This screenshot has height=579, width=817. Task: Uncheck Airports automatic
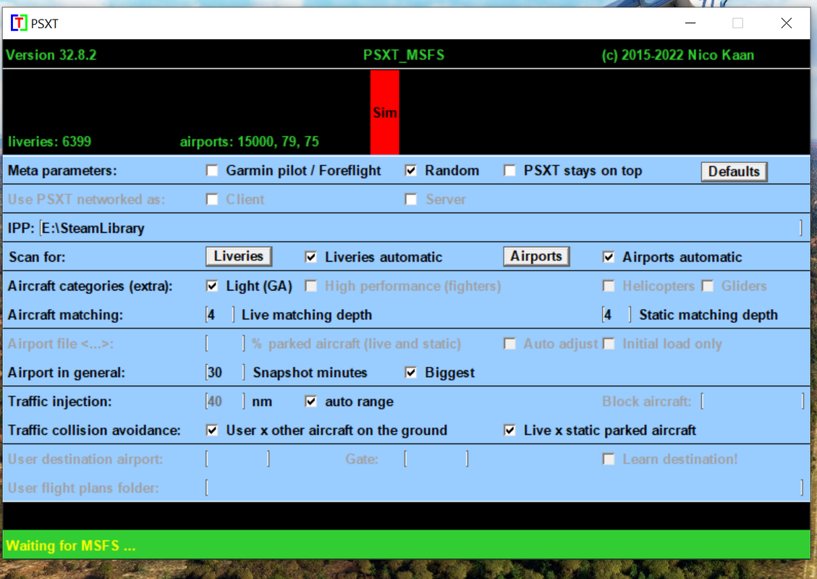click(x=609, y=258)
